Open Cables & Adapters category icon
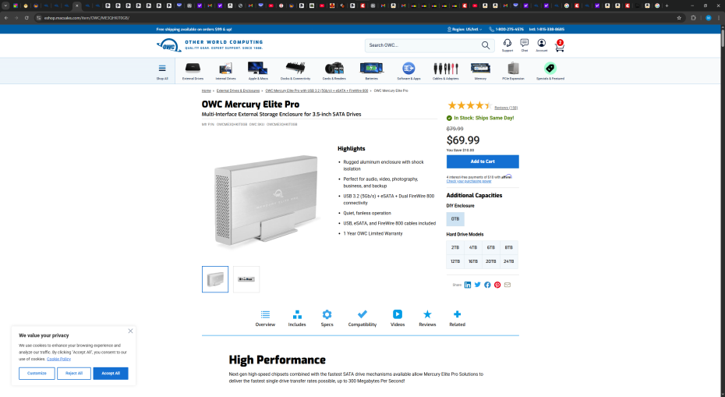The height and width of the screenshot is (397, 725). pos(445,68)
